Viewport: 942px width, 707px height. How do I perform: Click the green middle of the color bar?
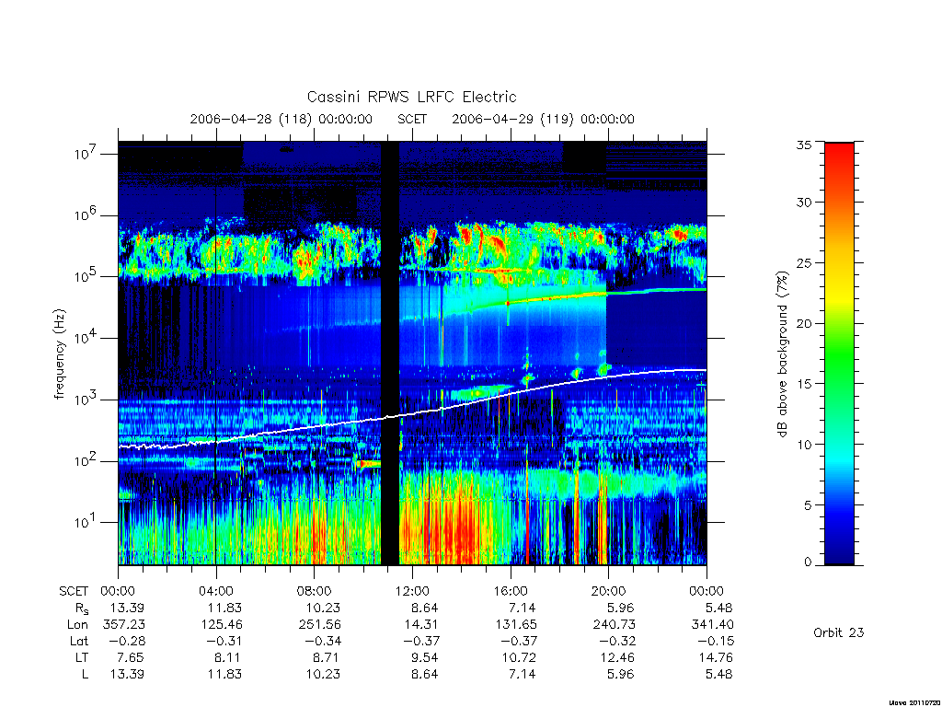pyautogui.click(x=839, y=353)
